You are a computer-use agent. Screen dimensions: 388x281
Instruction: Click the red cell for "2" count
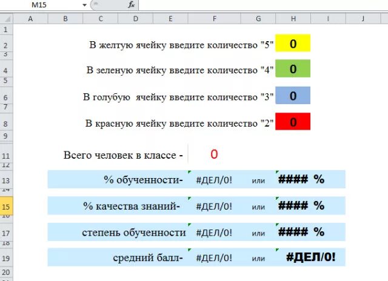[x=293, y=122]
